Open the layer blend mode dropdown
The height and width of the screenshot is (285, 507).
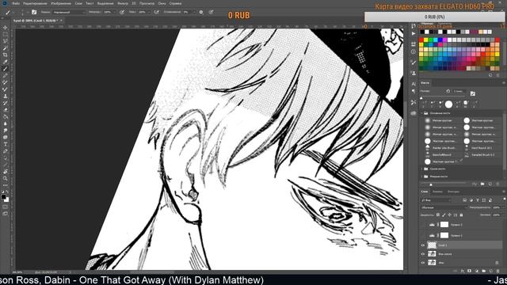(444, 207)
